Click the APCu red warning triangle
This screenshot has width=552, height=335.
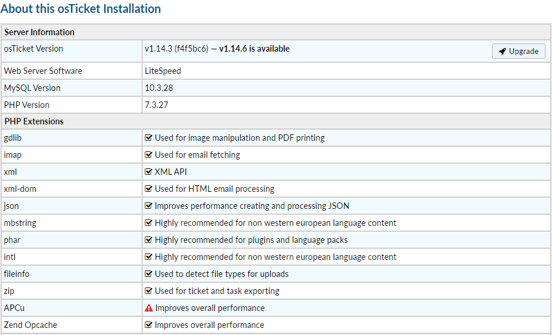tap(149, 308)
